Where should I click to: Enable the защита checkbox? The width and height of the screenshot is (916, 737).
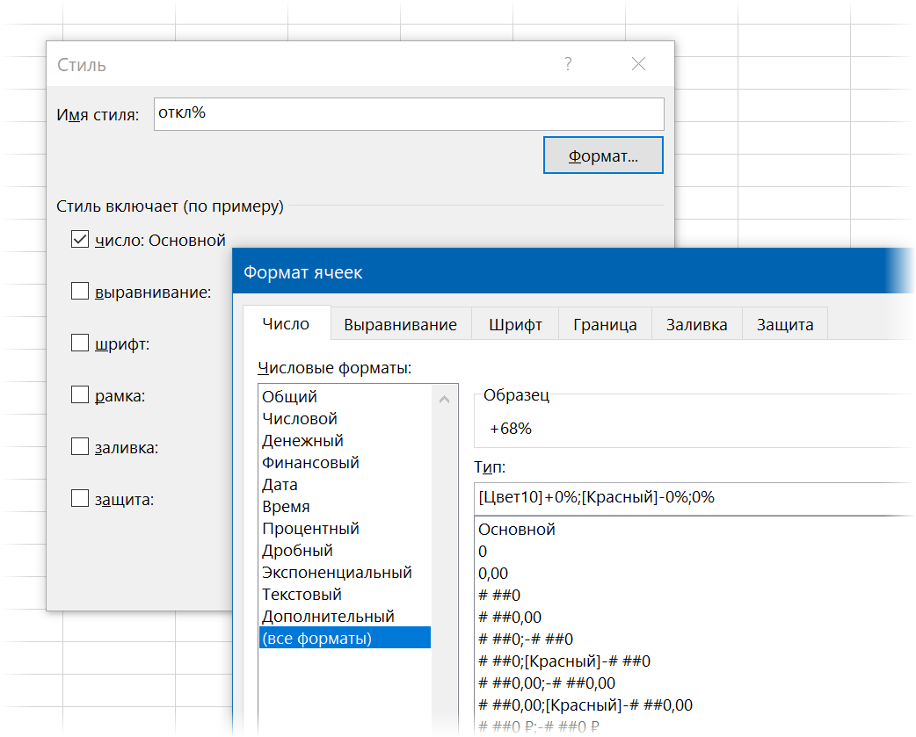80,498
